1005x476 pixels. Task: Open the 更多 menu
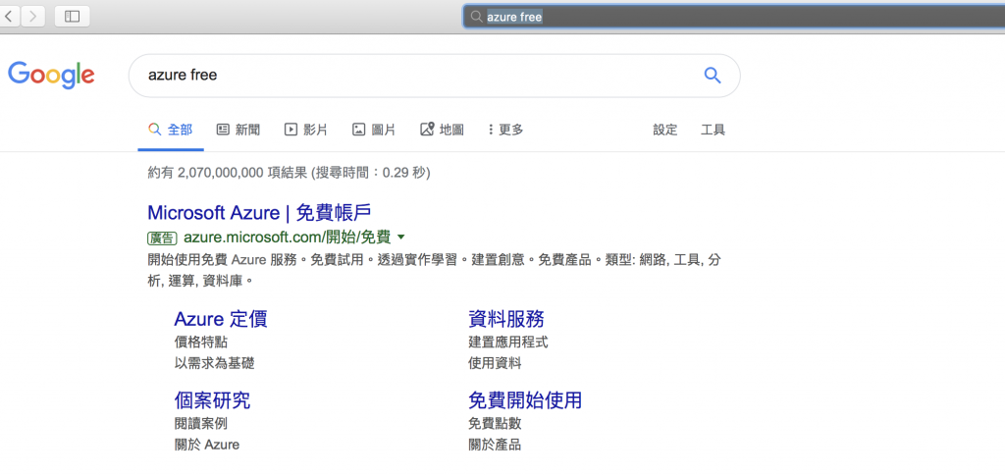pos(505,131)
